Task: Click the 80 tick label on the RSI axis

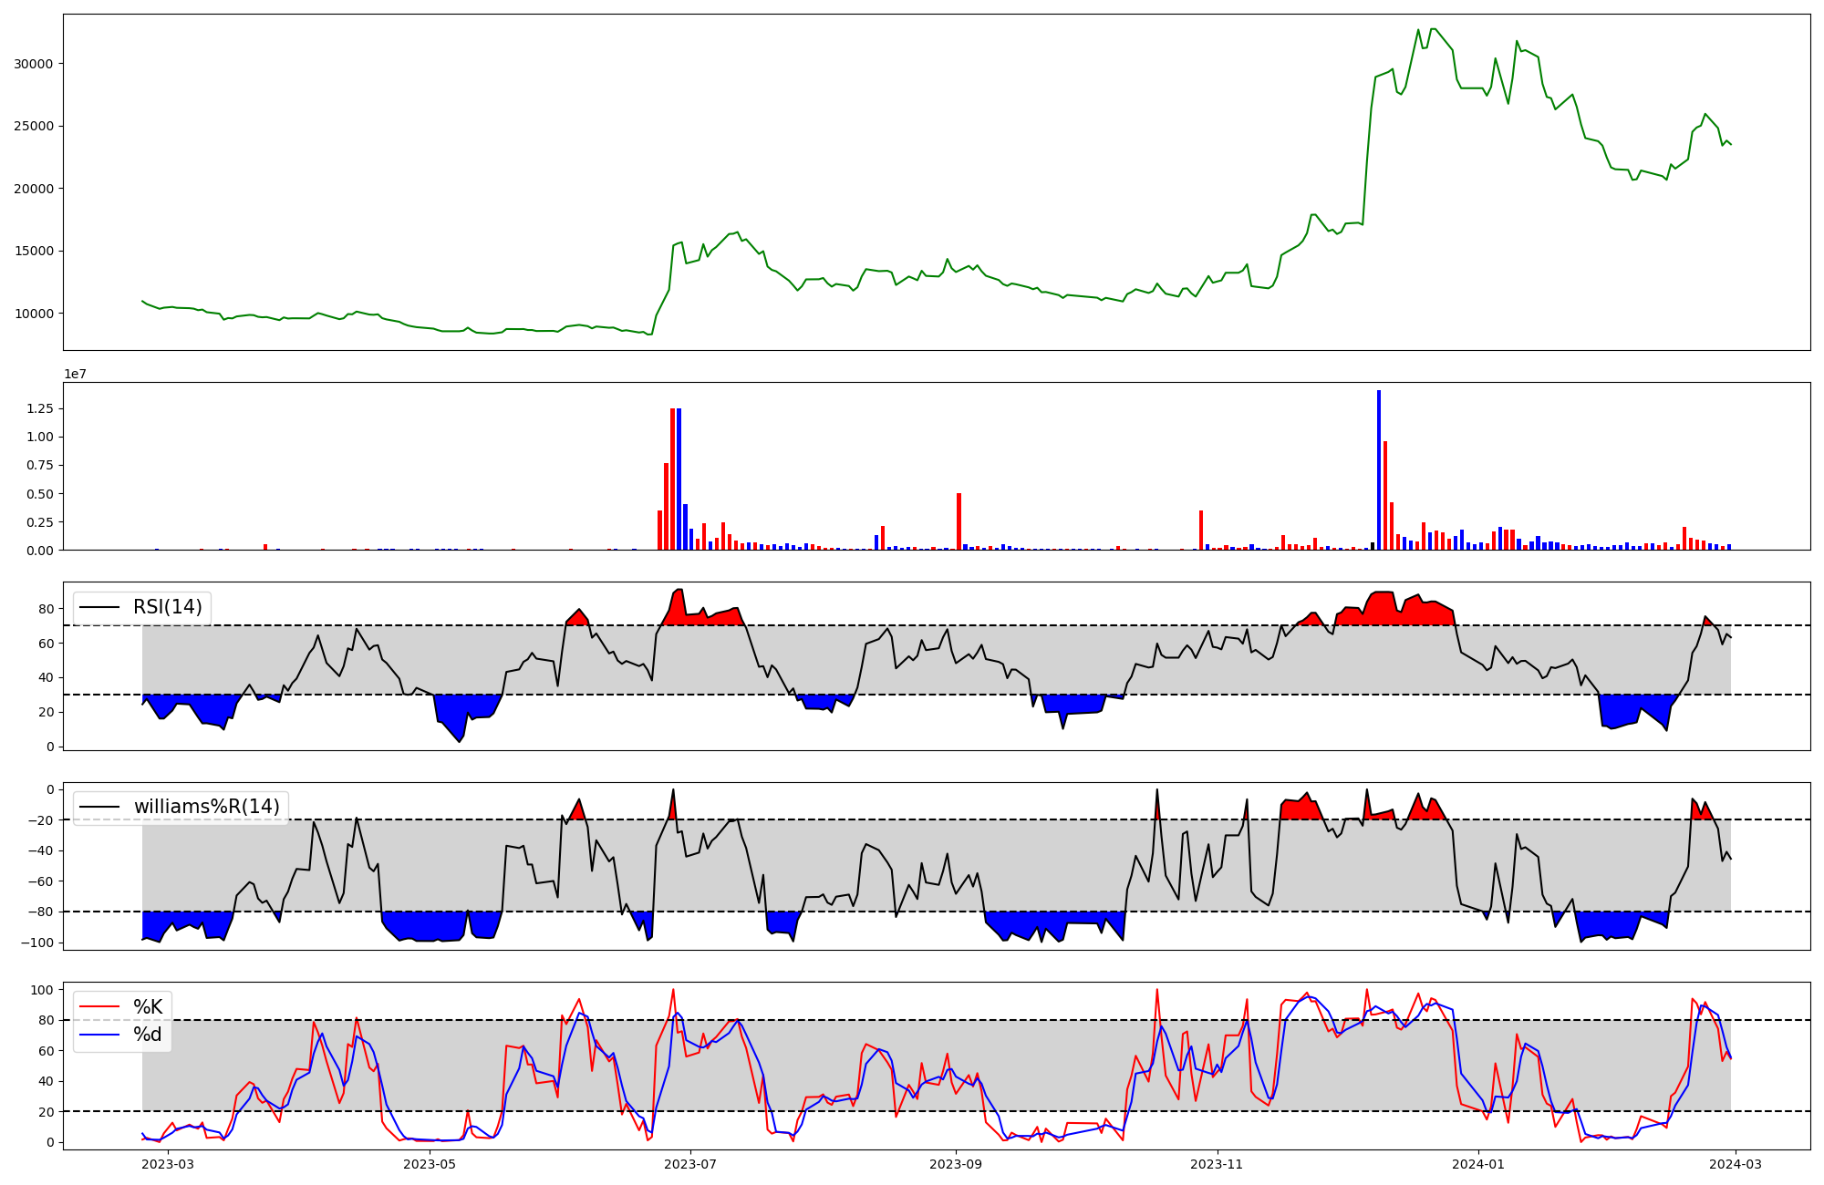Action: point(47,609)
